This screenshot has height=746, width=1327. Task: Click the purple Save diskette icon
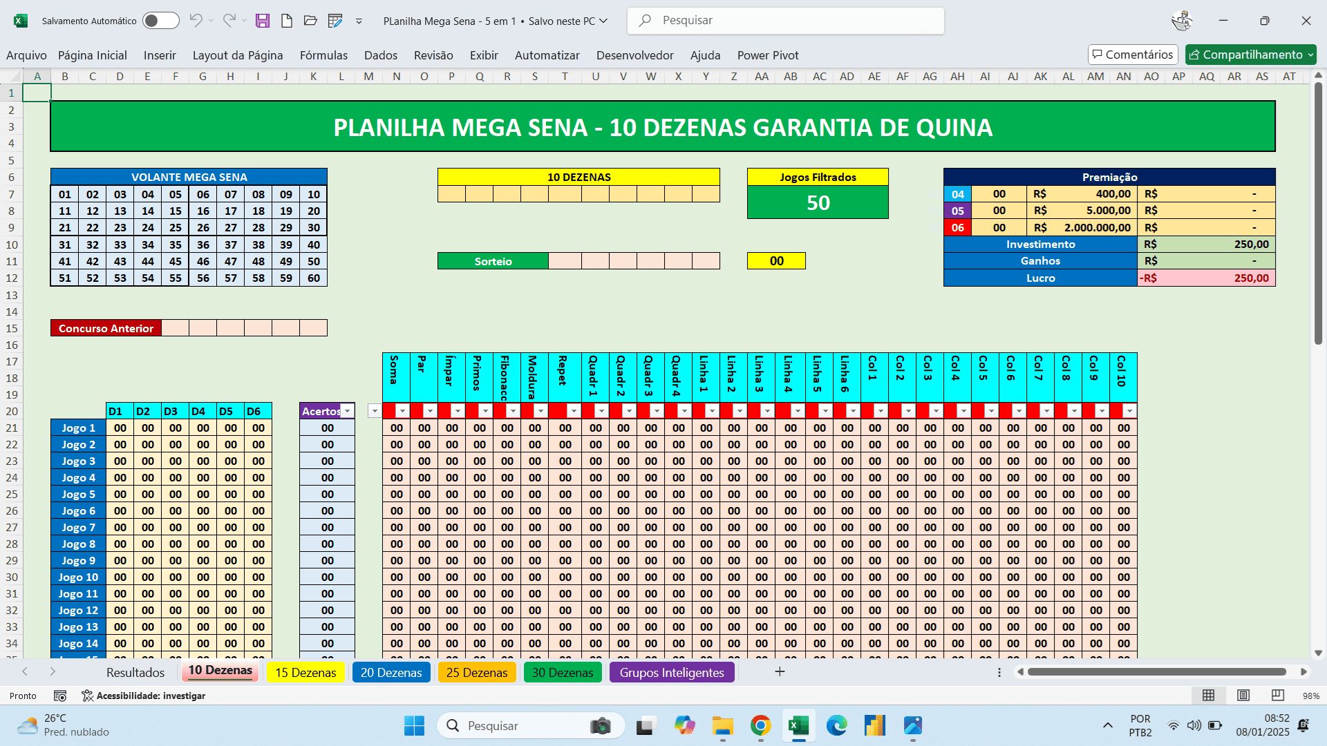263,21
